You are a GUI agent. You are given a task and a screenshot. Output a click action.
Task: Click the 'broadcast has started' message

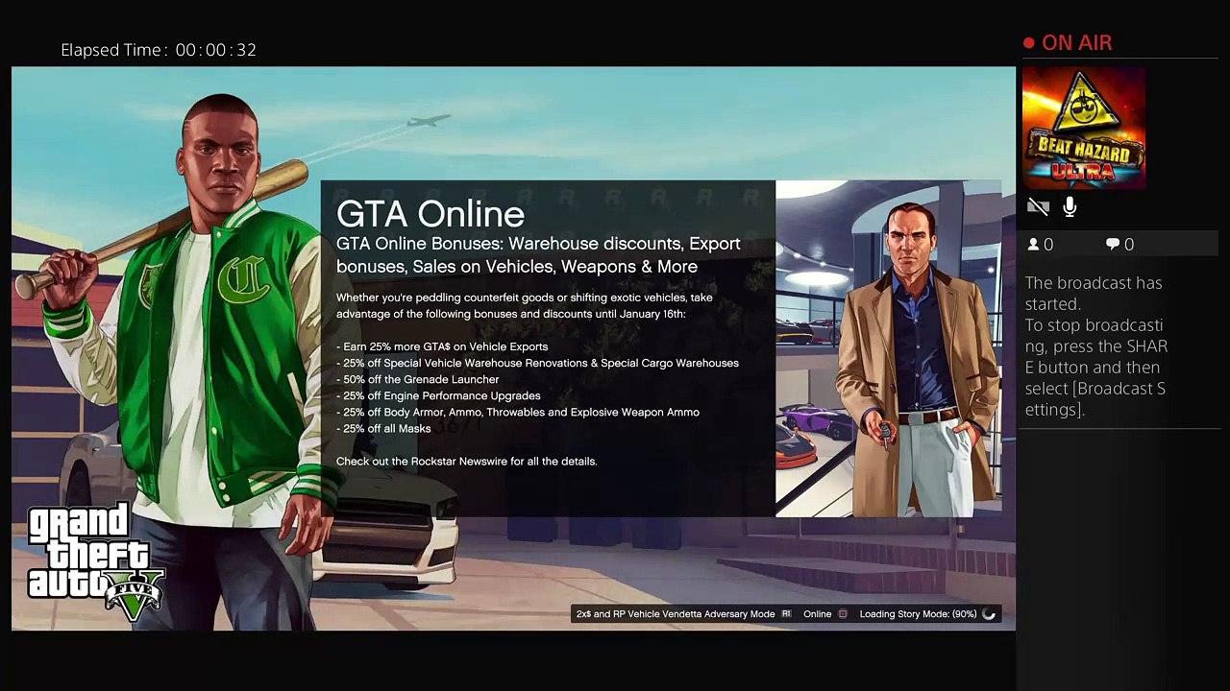(1095, 346)
